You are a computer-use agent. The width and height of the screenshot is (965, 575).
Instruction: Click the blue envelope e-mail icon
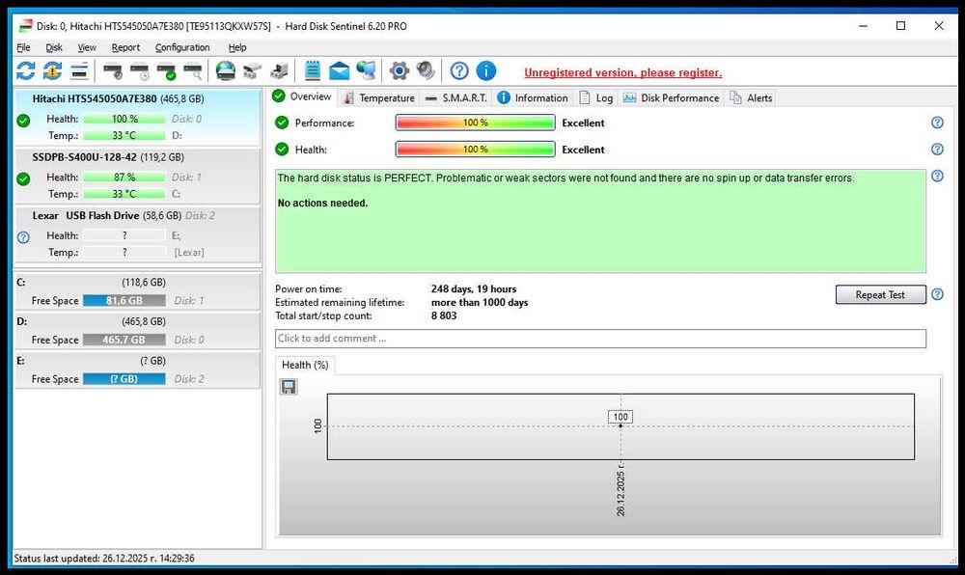pos(339,71)
